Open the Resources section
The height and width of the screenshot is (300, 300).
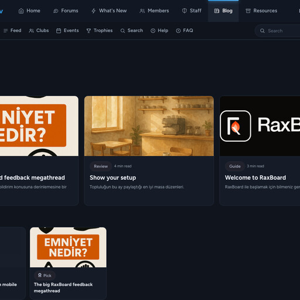tap(261, 11)
